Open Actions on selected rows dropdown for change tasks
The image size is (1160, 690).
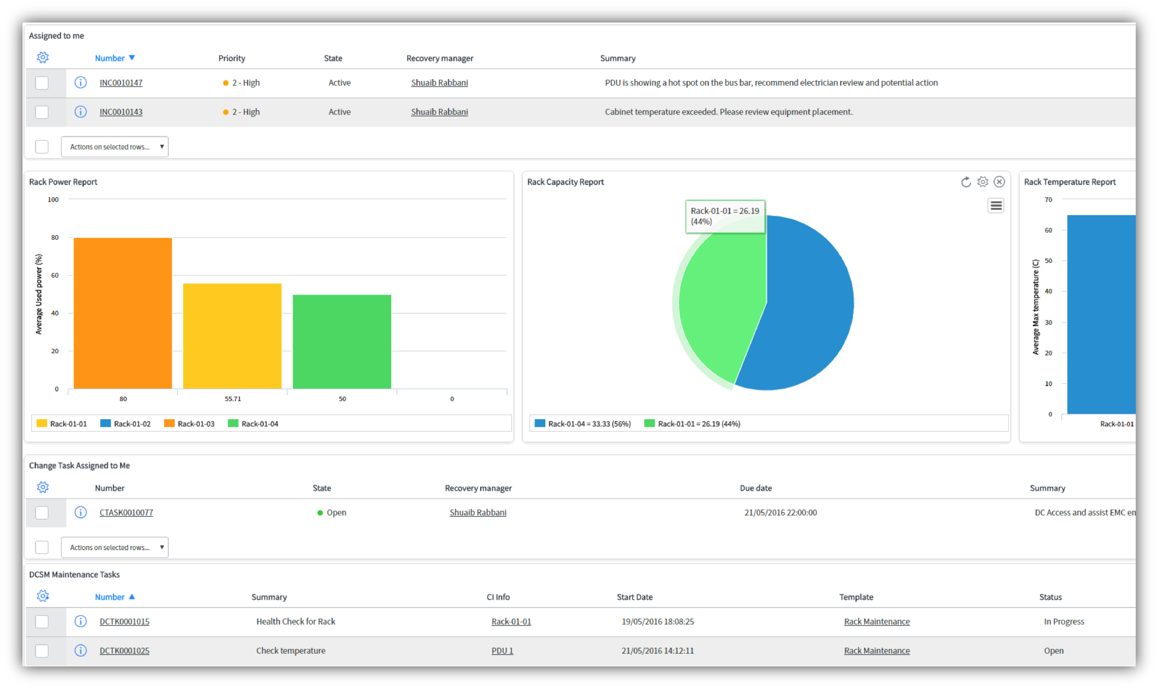click(115, 547)
